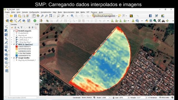Open project using yellow folder icon
The width and height of the screenshot is (178, 100).
click(x=11, y=16)
